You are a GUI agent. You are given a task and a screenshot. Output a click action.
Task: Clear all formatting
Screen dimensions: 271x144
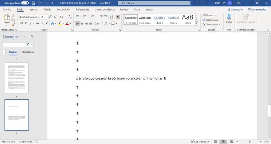70,17
